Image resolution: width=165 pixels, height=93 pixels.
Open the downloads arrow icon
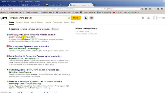point(154,9)
